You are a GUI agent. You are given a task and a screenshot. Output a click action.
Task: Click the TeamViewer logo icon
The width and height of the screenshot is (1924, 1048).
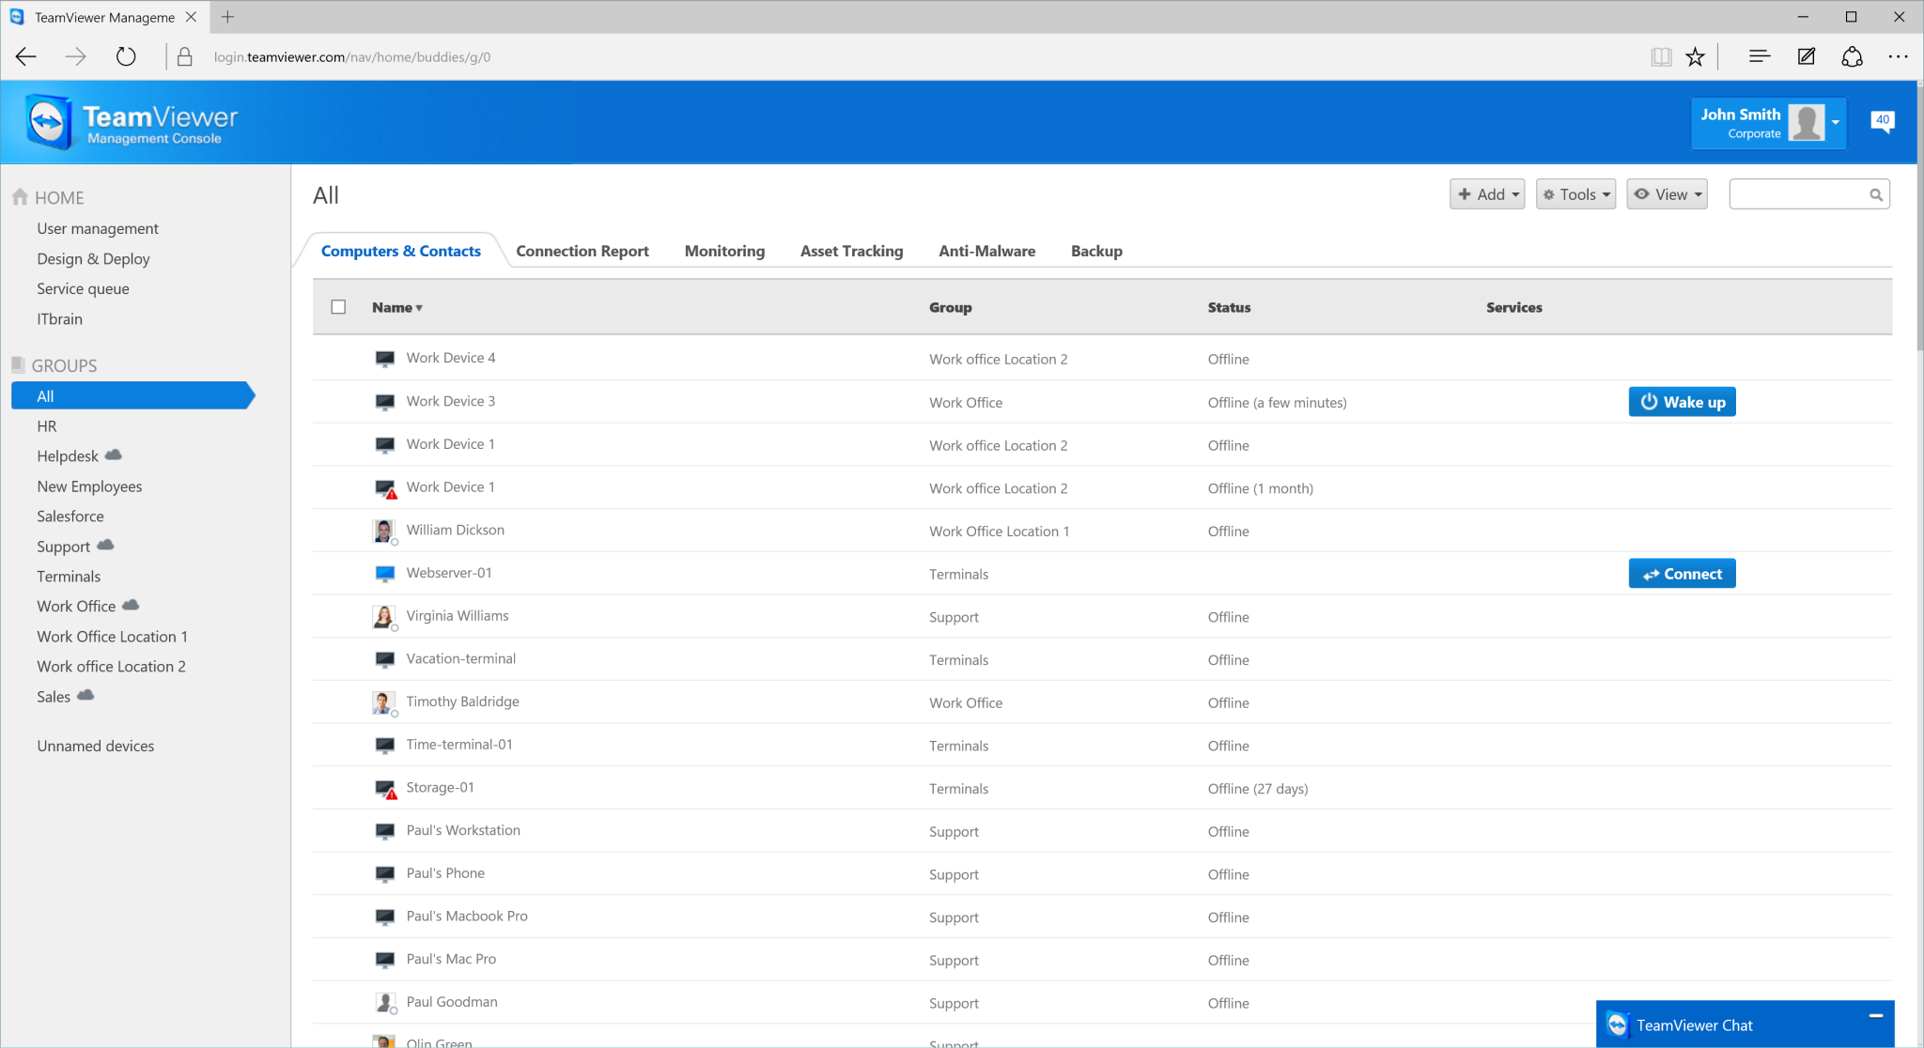49,122
